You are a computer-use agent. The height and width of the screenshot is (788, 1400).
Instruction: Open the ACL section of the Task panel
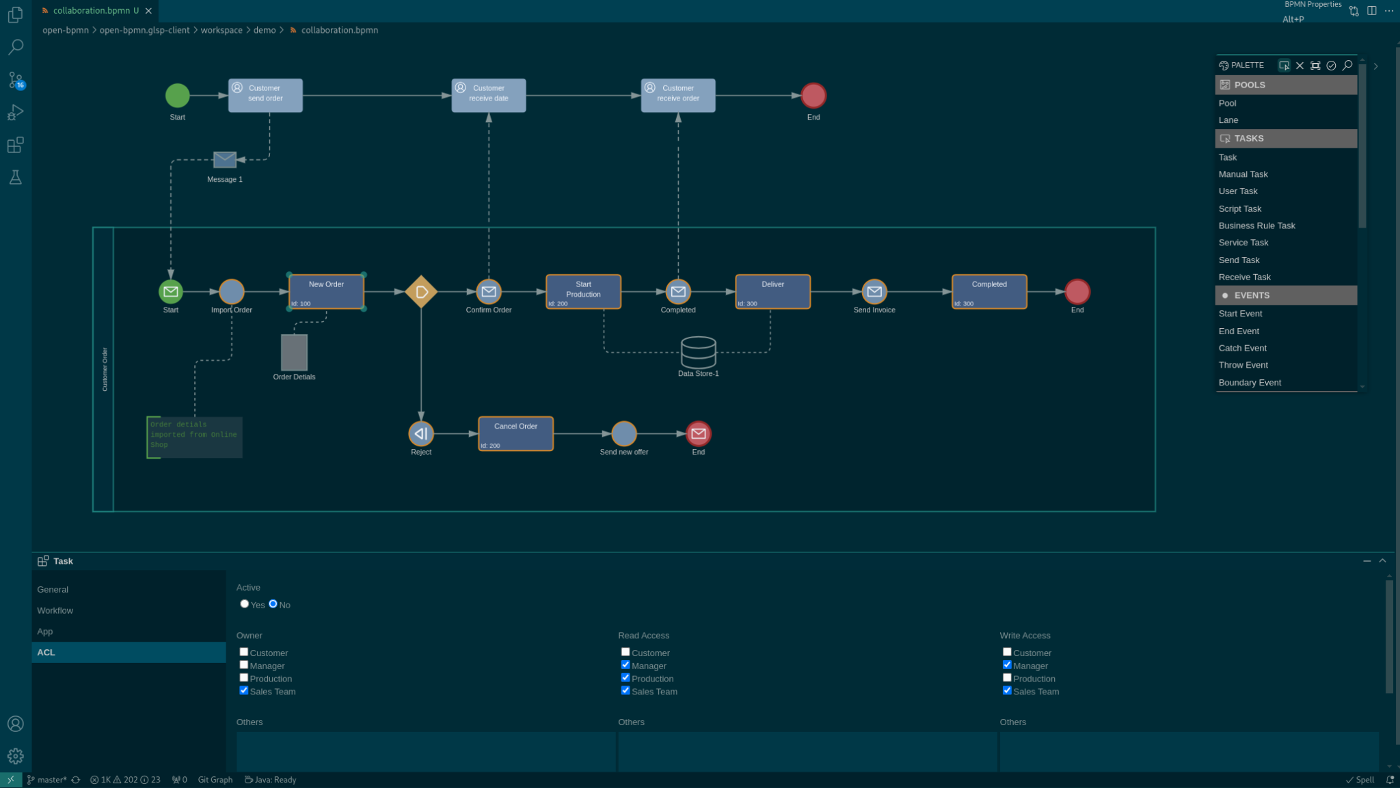point(46,652)
